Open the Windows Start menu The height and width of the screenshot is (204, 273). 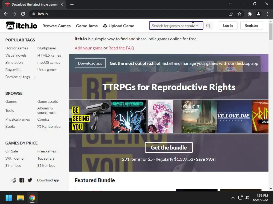click(x=9, y=198)
